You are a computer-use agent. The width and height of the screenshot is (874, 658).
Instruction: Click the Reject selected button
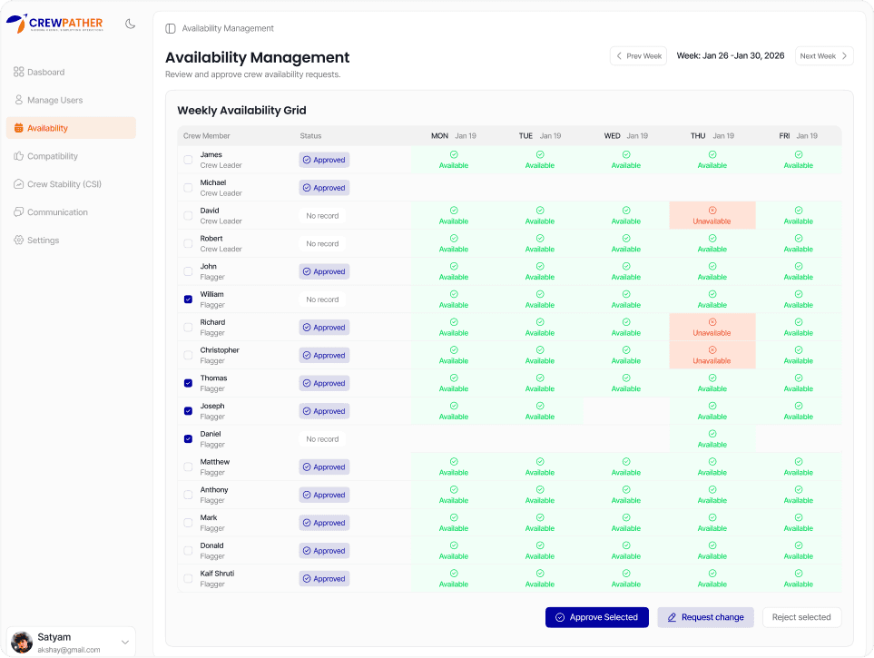point(801,617)
